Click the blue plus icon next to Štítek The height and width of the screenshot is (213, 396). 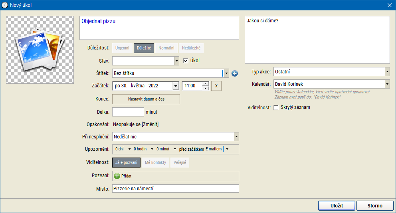(x=235, y=73)
